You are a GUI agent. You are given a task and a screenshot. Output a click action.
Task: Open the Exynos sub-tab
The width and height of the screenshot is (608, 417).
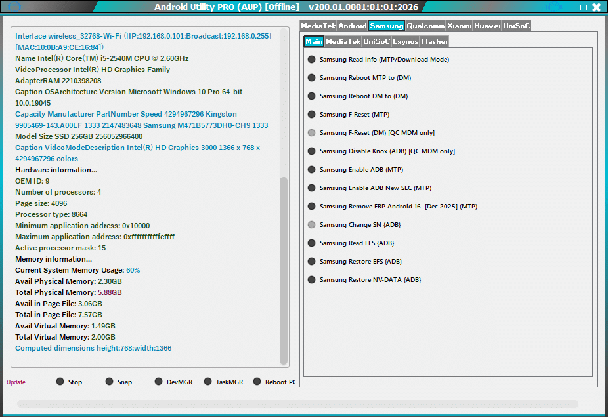click(406, 41)
